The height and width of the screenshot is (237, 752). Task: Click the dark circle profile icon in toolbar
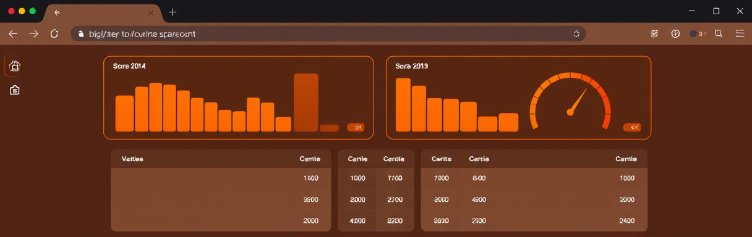(693, 34)
